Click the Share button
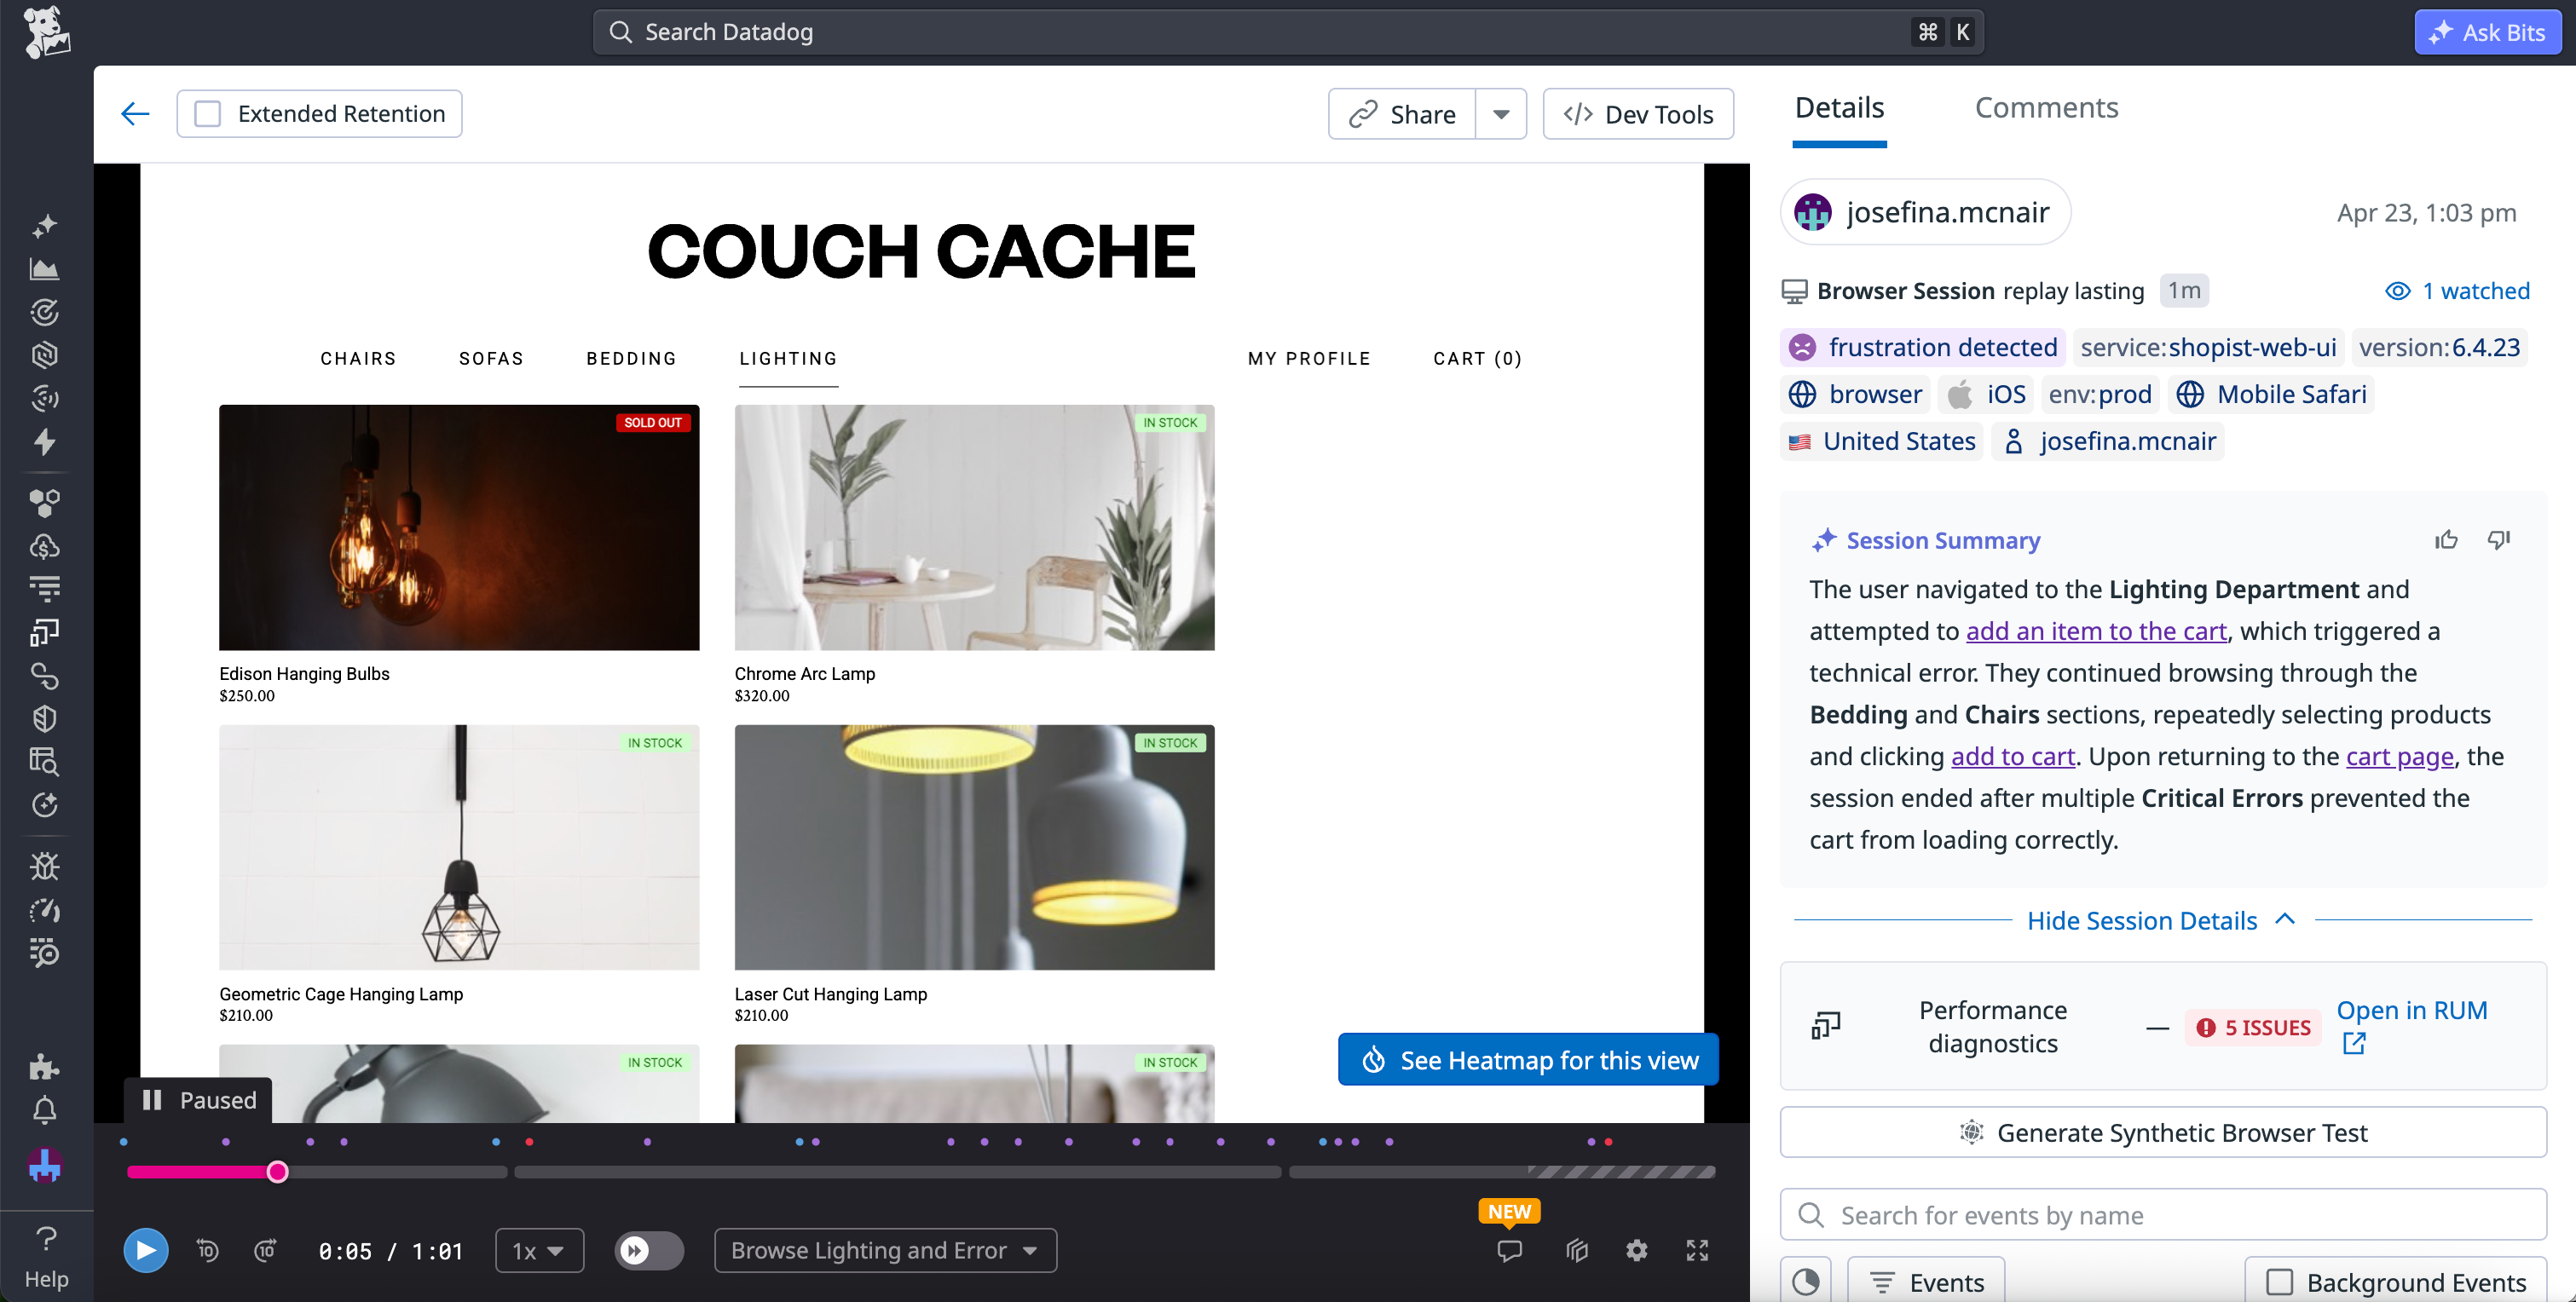This screenshot has width=2576, height=1302. (1402, 114)
